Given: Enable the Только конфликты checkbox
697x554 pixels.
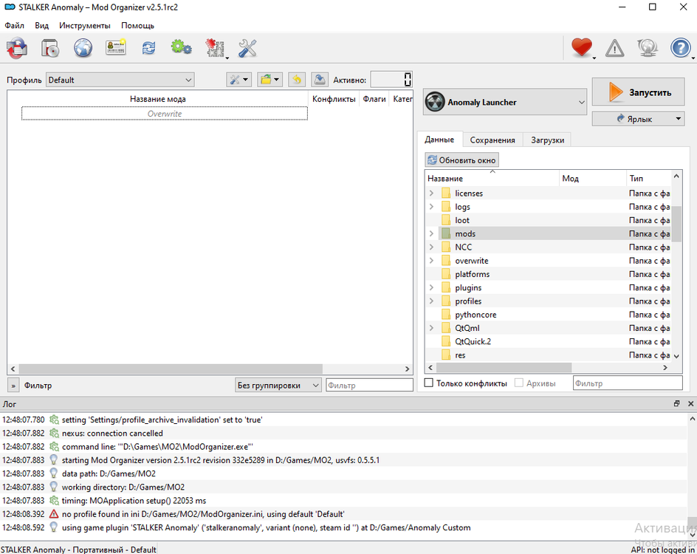Looking at the screenshot, I should tap(429, 383).
